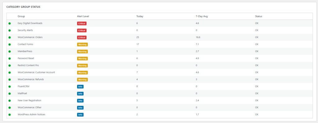Viewport: 318px width, 123px height.
Task: Click the Alert Level column header
Action: (x=83, y=16)
